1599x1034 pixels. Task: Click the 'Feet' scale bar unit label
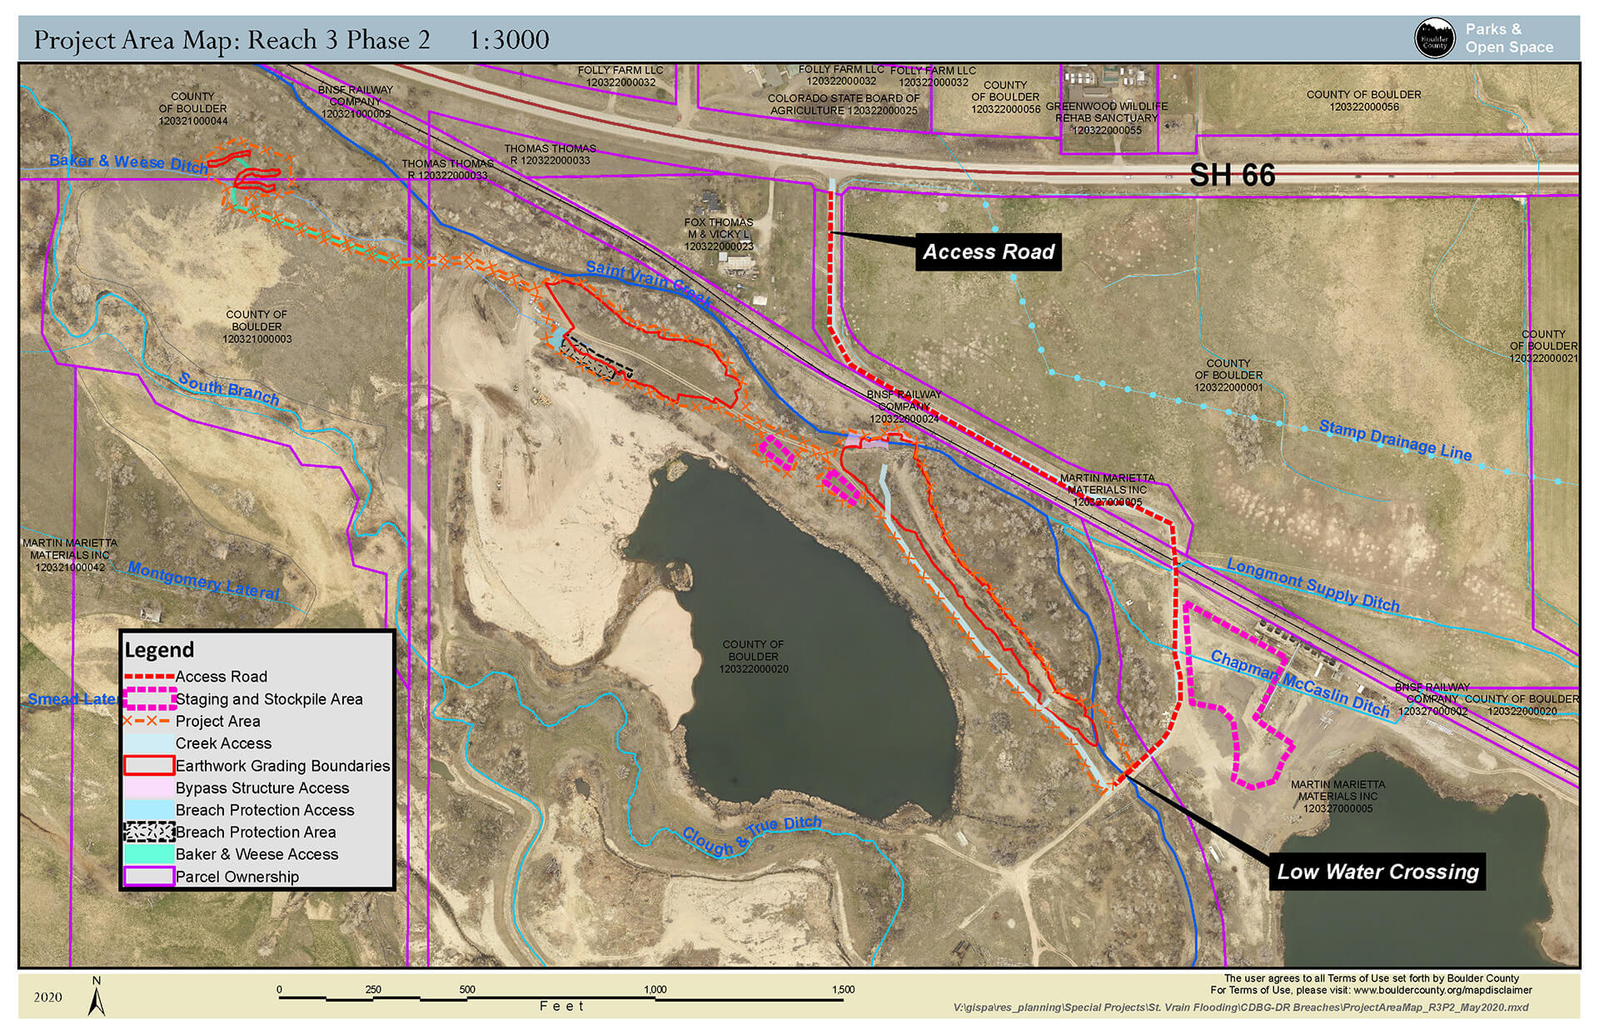pyautogui.click(x=562, y=1007)
